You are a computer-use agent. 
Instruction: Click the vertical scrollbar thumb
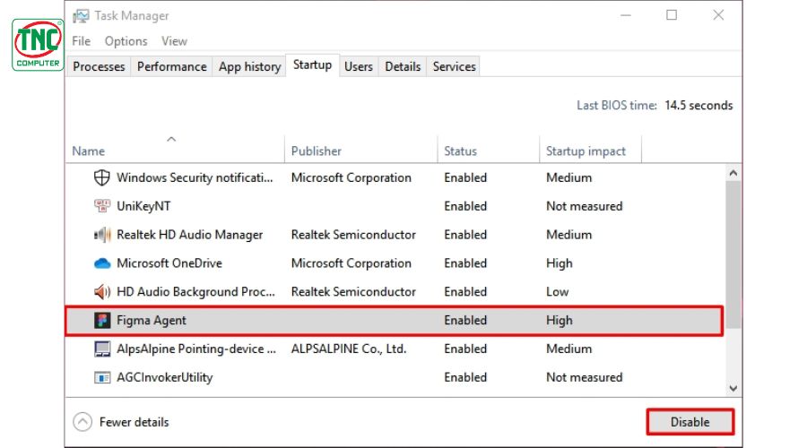[x=733, y=254]
